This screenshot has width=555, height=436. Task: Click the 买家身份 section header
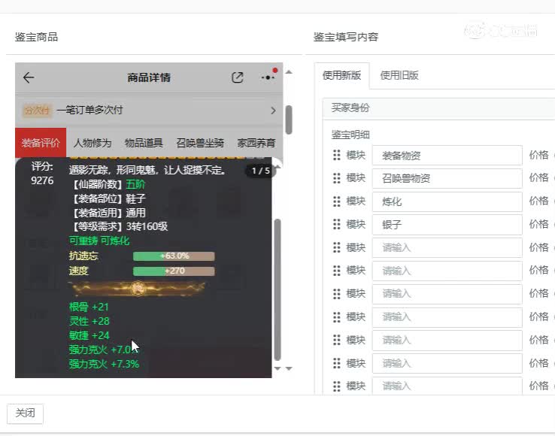click(x=439, y=108)
